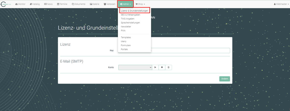
Task: Click the play icon beside Konto
Action: pos(155,67)
